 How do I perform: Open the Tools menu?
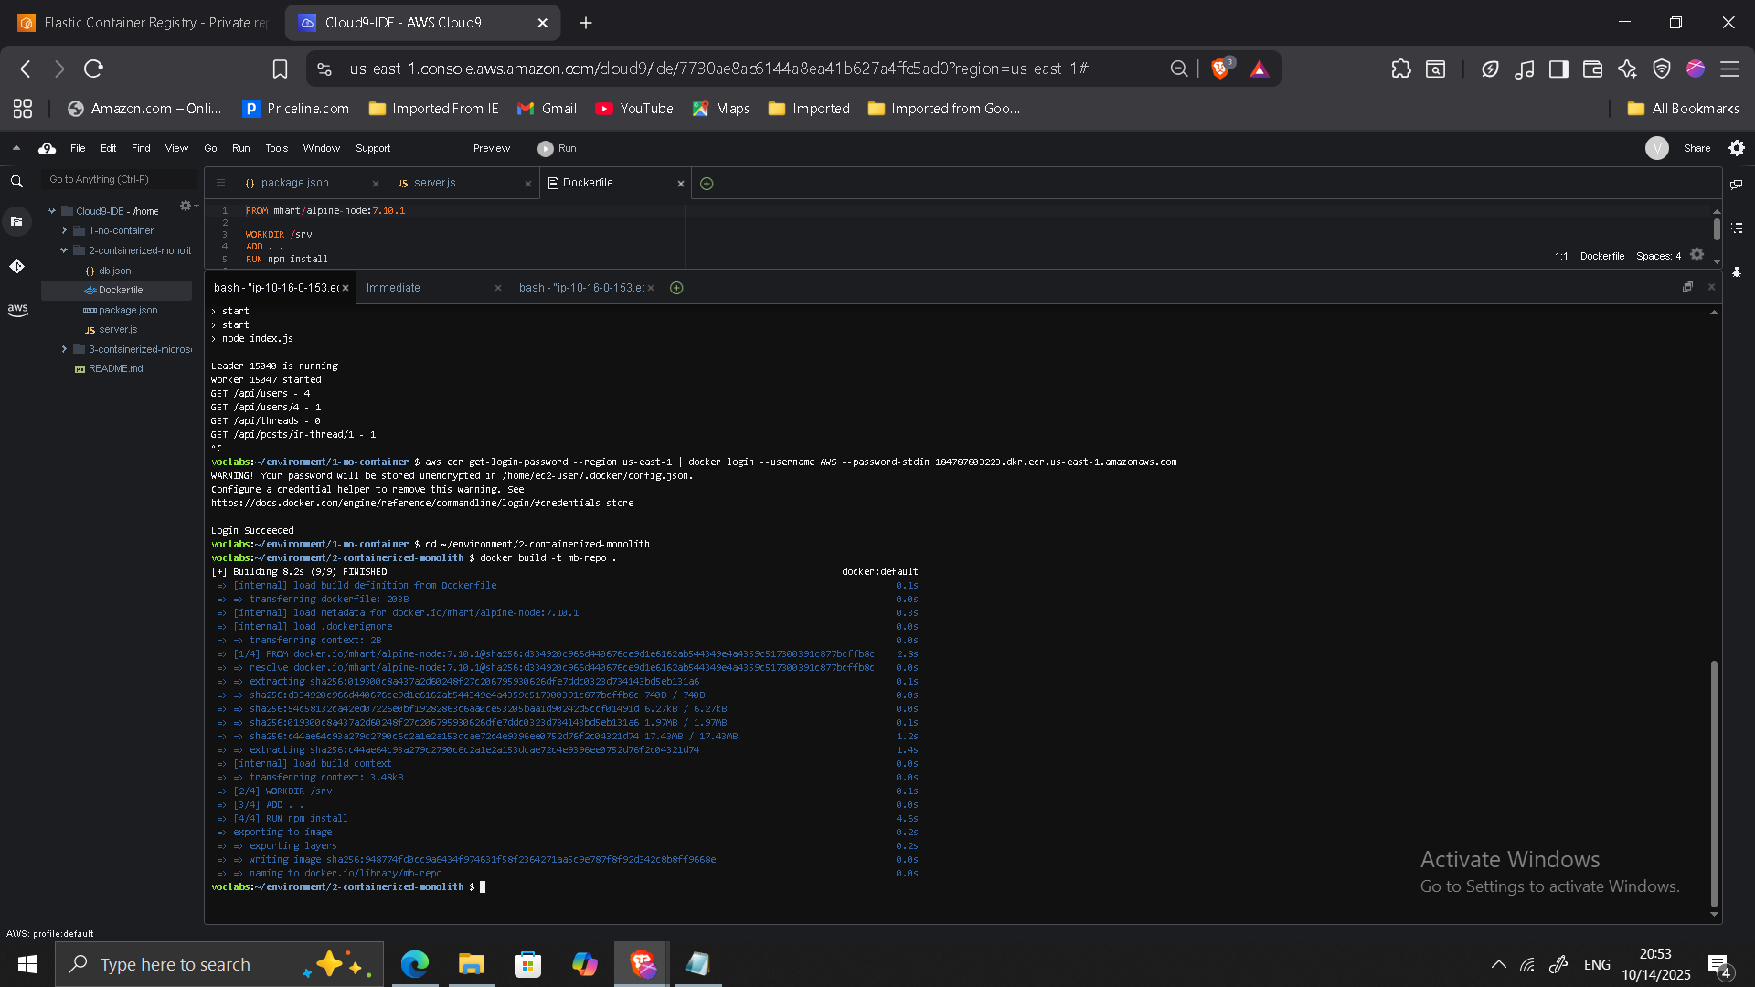point(276,148)
